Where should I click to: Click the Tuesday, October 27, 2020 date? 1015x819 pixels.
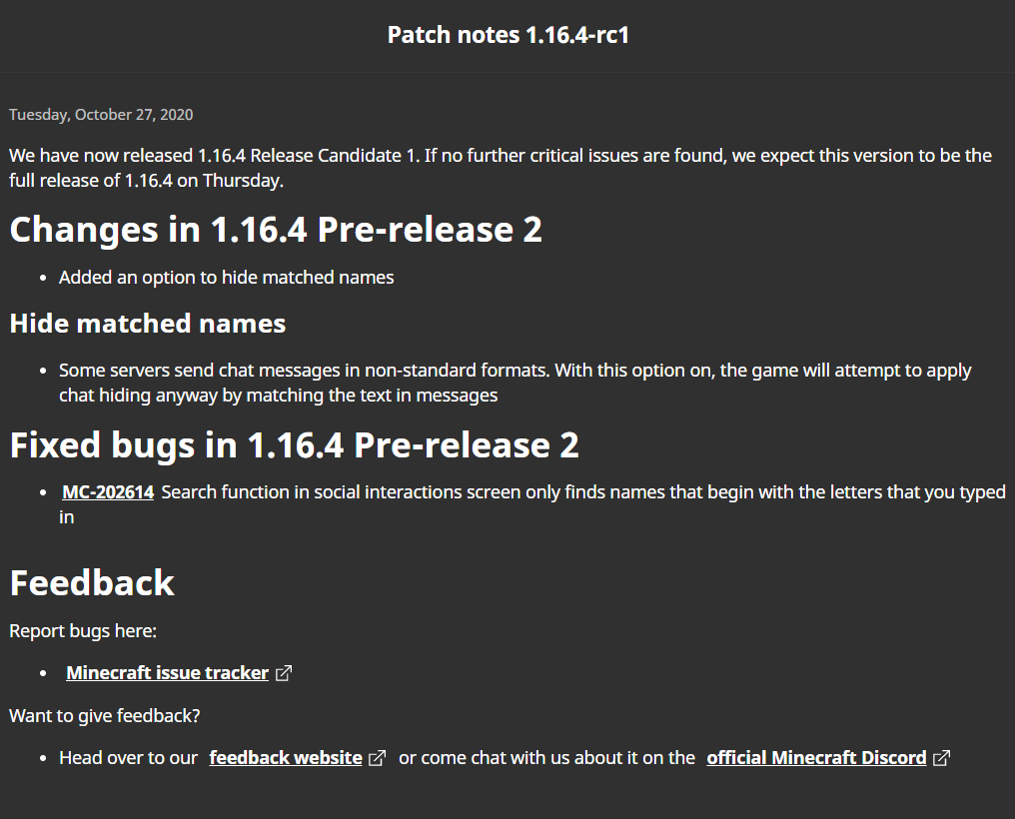(x=101, y=115)
